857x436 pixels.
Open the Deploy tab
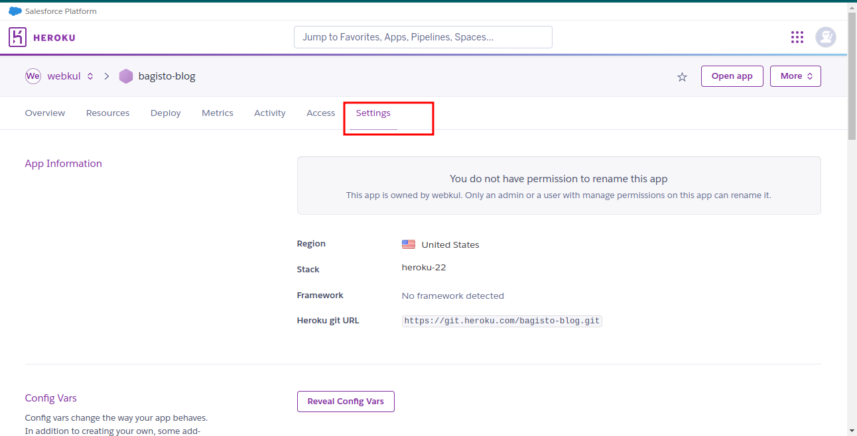pos(166,113)
